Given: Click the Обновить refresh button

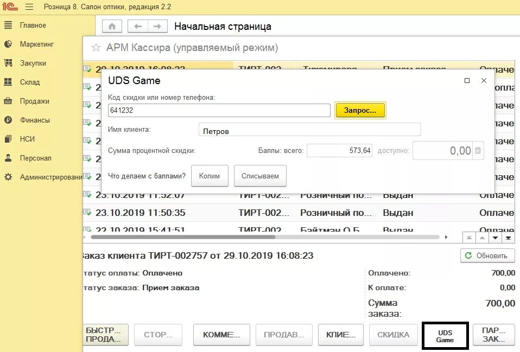Looking at the screenshot, I should tap(487, 255).
